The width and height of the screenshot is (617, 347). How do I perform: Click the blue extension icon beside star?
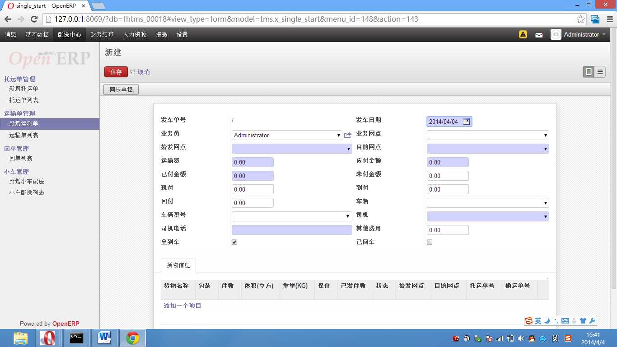pyautogui.click(x=595, y=19)
